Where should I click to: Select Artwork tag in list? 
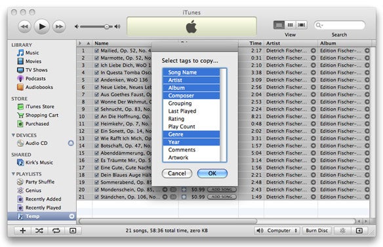click(191, 158)
